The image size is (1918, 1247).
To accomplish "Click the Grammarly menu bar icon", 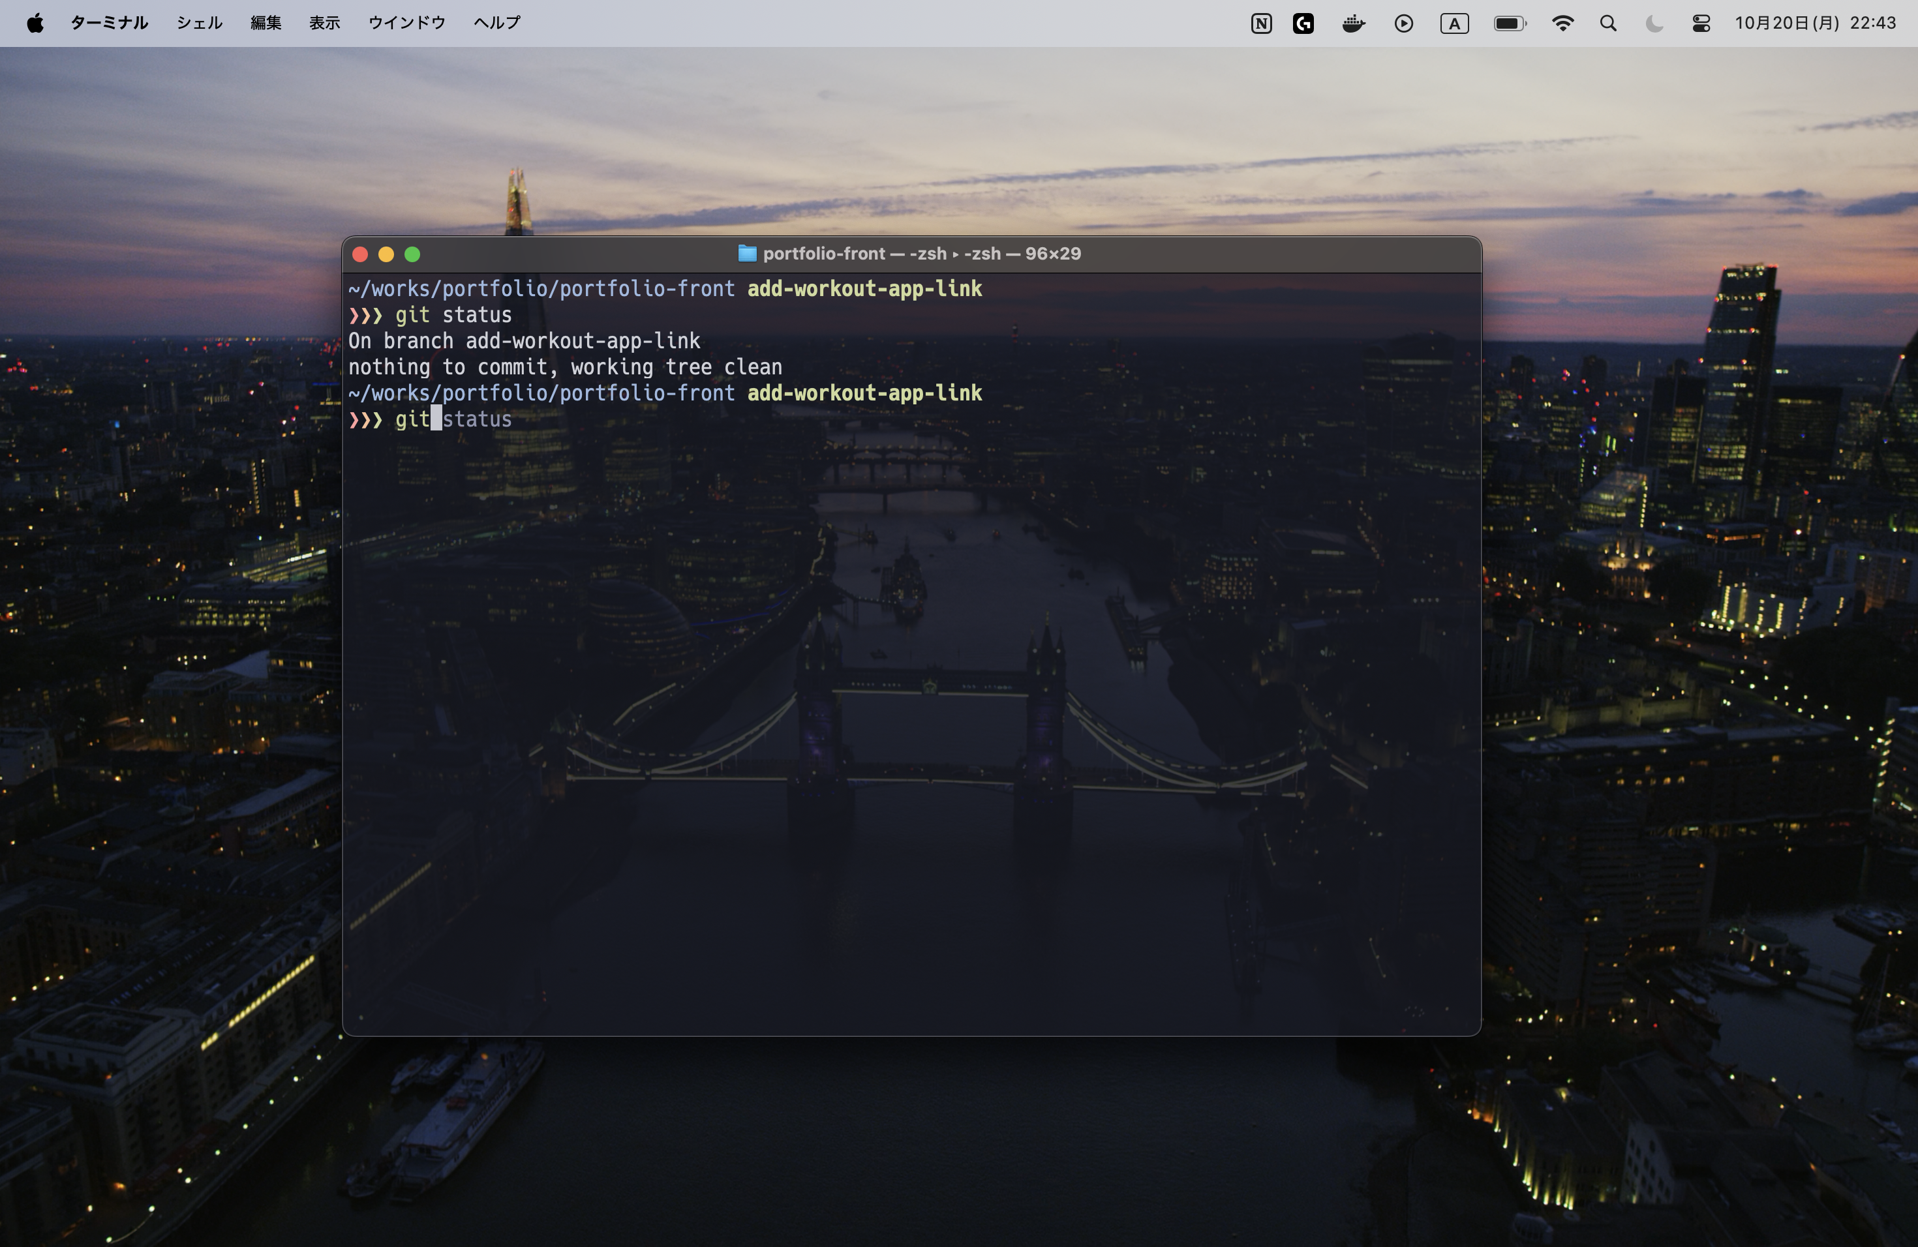I will tap(1303, 24).
